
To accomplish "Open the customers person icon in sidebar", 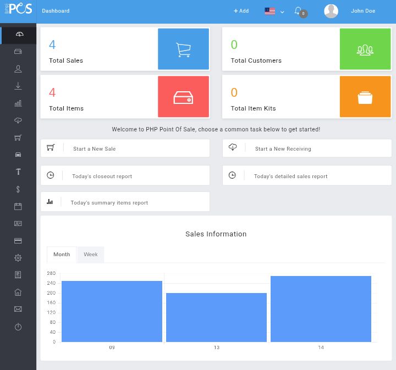I will [x=18, y=69].
